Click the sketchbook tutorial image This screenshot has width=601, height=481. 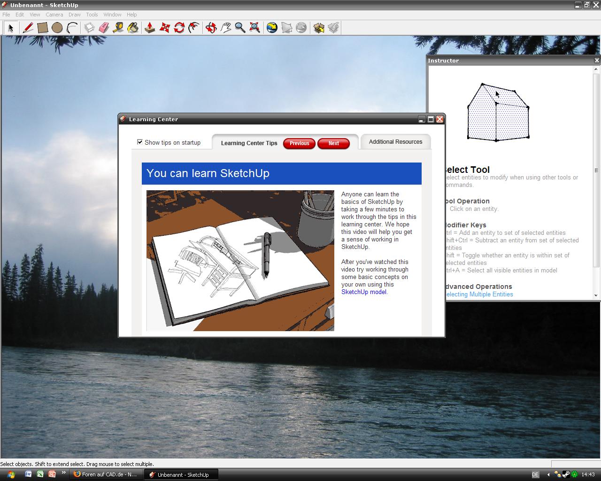pos(240,260)
